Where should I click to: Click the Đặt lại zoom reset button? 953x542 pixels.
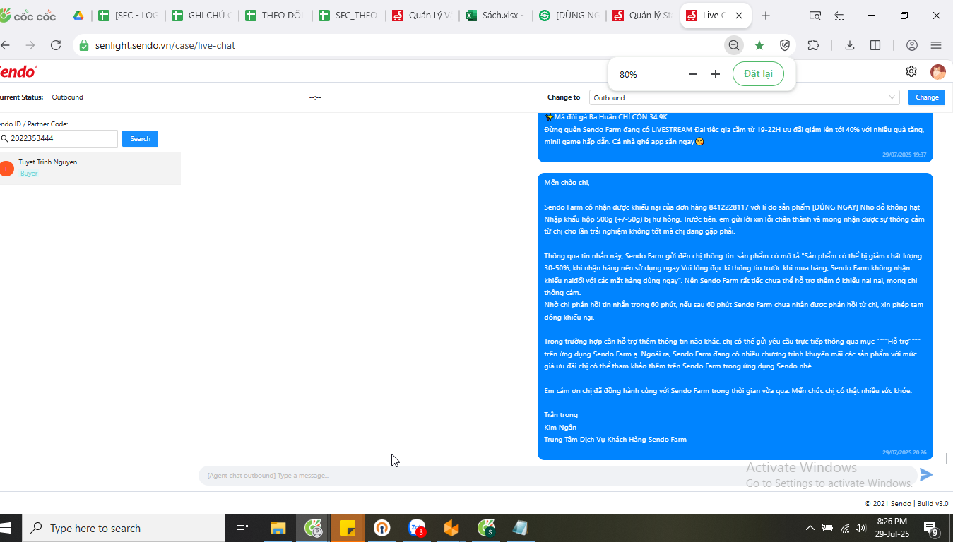tap(758, 74)
